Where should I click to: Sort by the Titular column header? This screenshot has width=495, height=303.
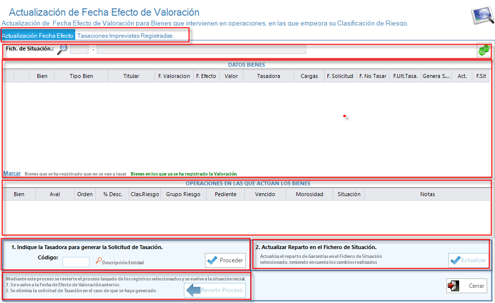coord(131,76)
